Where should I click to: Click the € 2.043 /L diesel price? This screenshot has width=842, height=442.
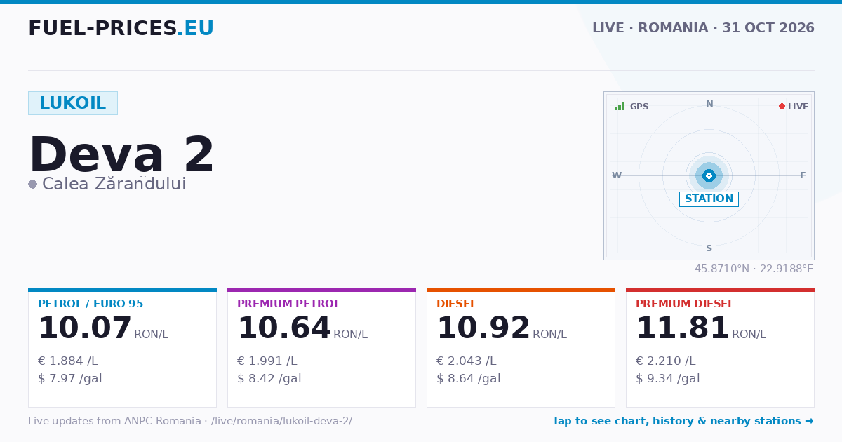point(467,361)
